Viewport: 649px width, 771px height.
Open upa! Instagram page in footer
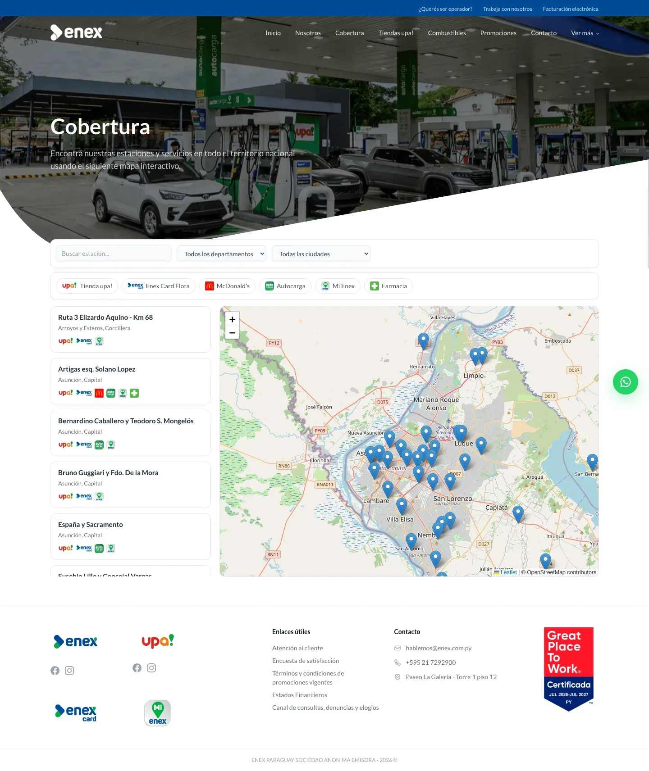[x=151, y=668]
